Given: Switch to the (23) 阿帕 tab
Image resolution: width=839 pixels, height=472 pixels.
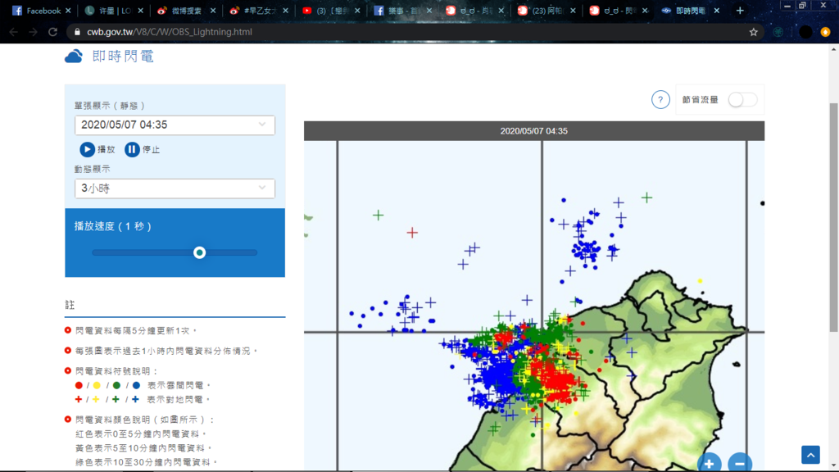Looking at the screenshot, I should click(x=546, y=10).
